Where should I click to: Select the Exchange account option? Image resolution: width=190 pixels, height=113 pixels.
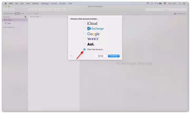point(84,29)
